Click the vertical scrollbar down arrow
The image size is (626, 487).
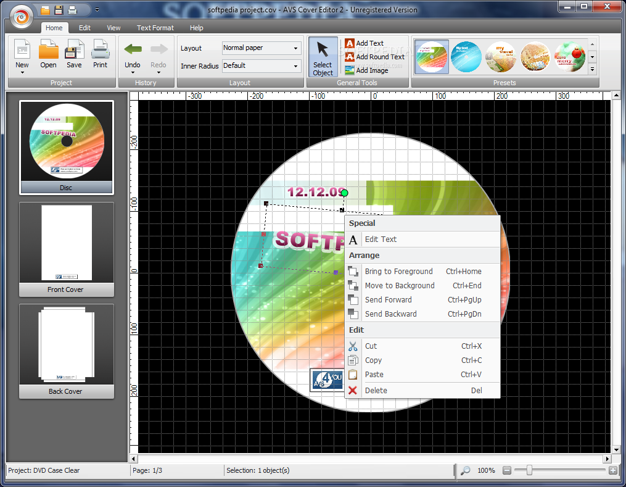(x=616, y=449)
